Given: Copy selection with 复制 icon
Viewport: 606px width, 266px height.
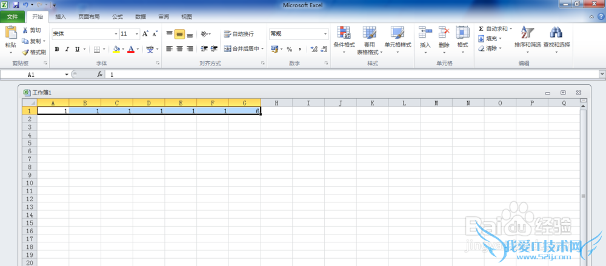Looking at the screenshot, I should point(32,41).
